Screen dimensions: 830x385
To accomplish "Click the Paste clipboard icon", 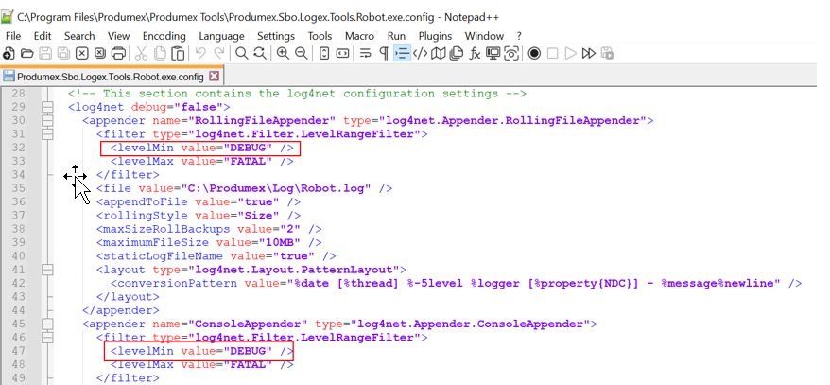I will [x=179, y=54].
